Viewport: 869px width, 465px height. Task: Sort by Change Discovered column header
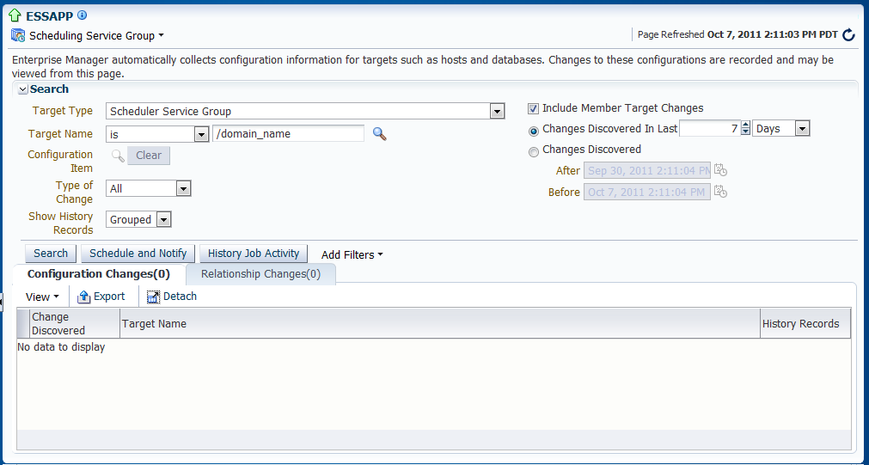(75, 324)
